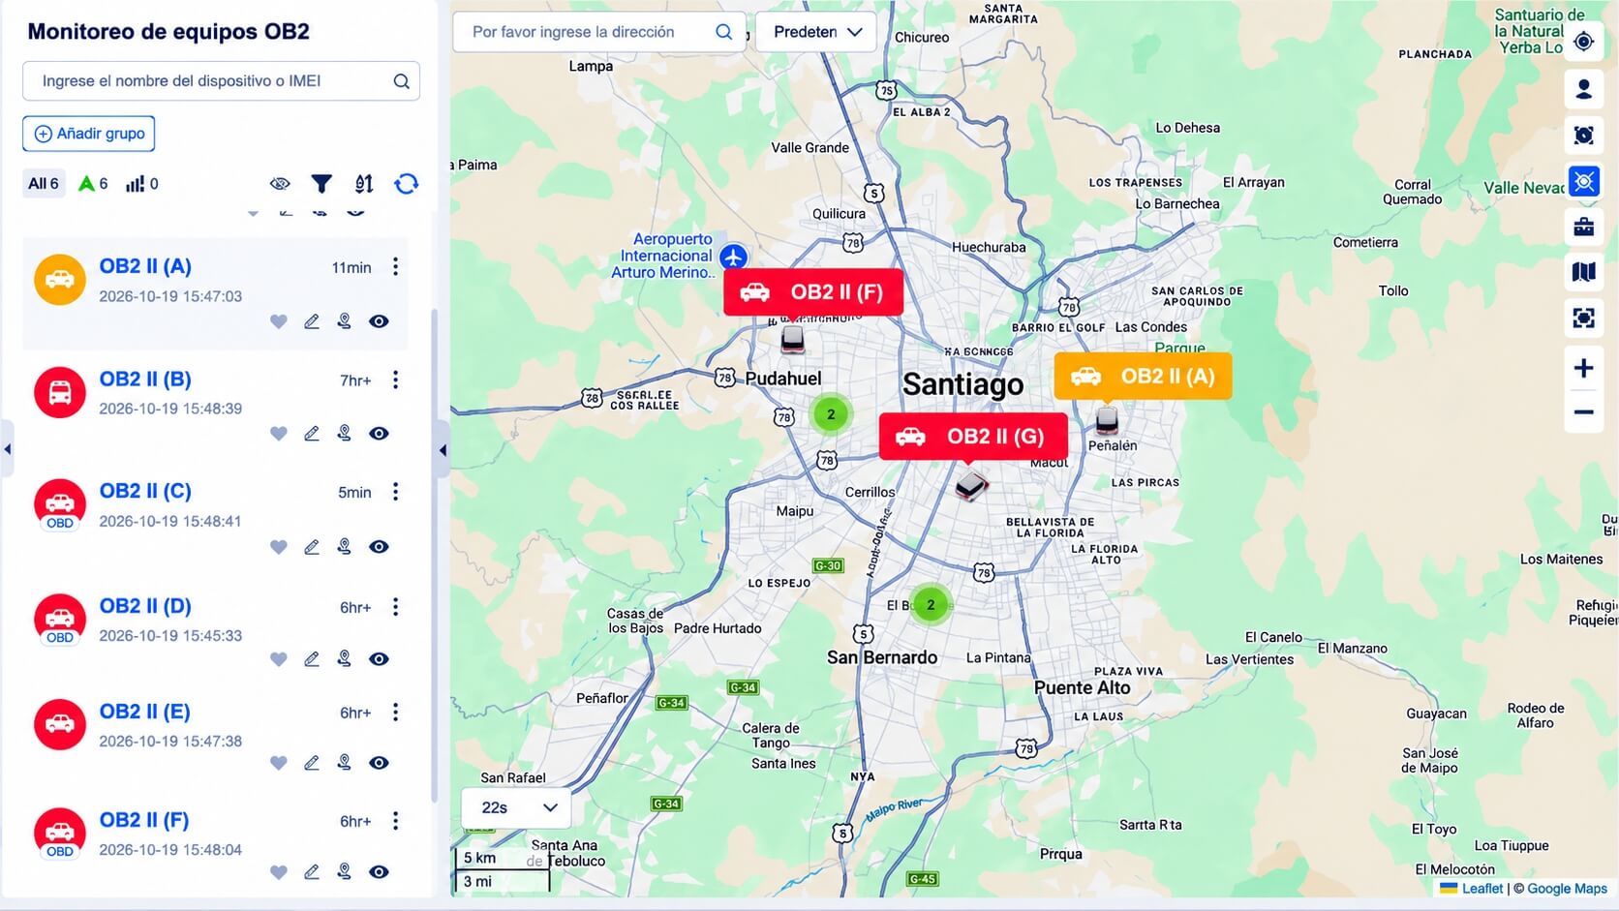Viewport: 1619px width, 911px height.
Task: Edit OB2 II (A) with the pencil icon
Action: tap(312, 321)
